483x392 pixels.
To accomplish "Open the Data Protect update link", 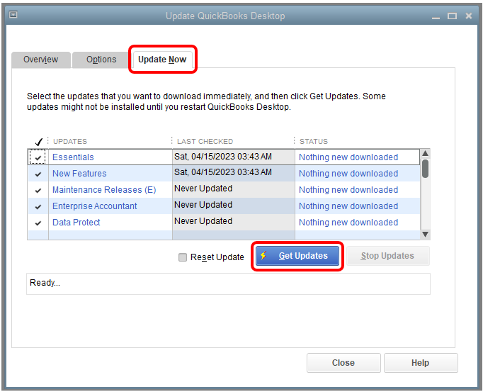I will (x=76, y=223).
